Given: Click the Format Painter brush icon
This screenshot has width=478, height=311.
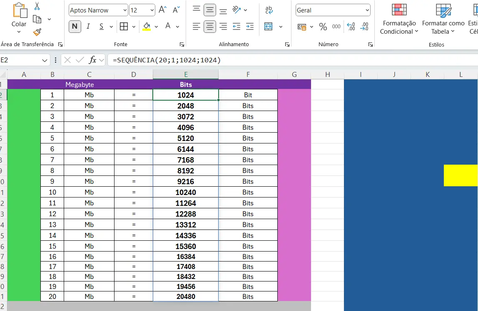Looking at the screenshot, I should point(37,32).
